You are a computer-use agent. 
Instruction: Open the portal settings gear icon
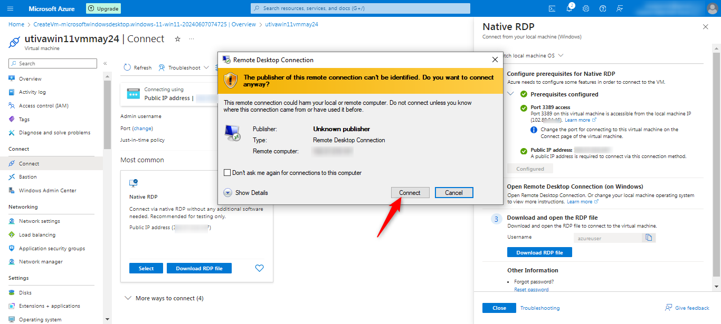coord(586,8)
